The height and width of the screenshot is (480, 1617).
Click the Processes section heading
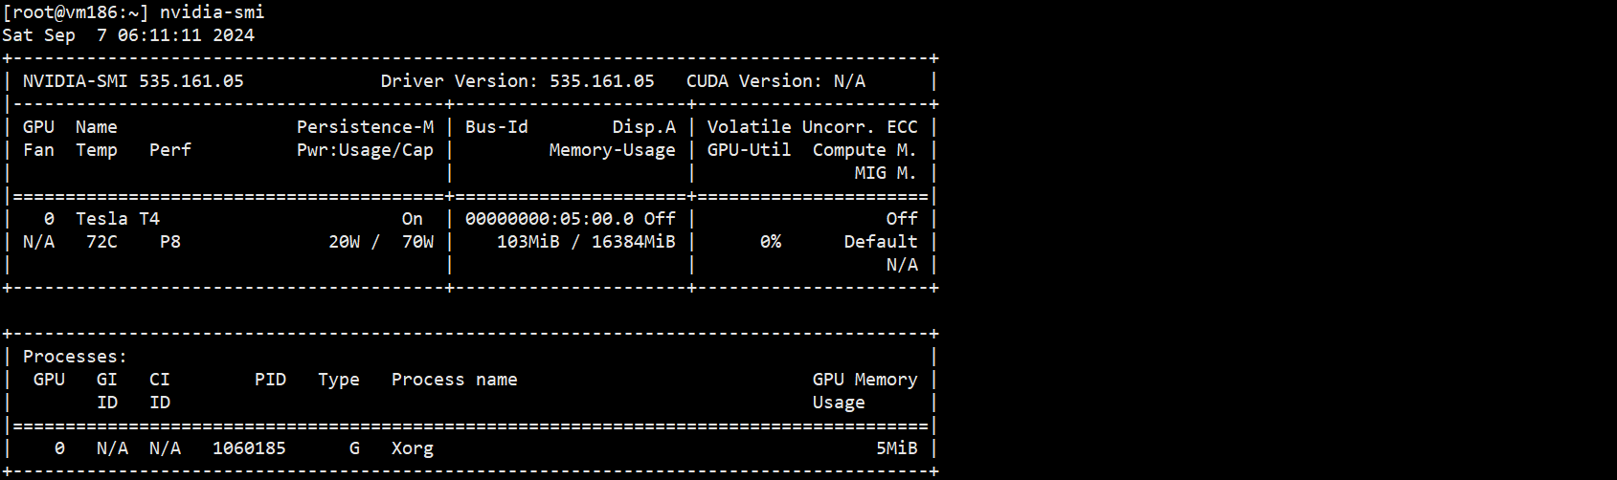pos(75,357)
